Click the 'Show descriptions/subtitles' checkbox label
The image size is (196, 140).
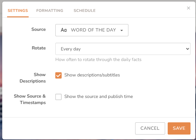(x=92, y=75)
